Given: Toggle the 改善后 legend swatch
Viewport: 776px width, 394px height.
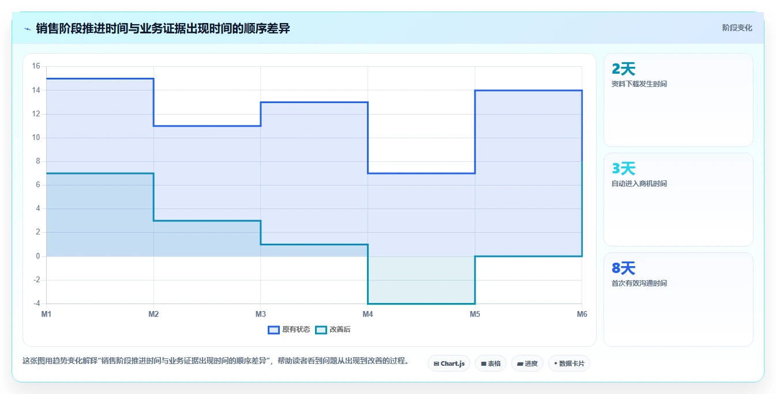Looking at the screenshot, I should coord(321,330).
